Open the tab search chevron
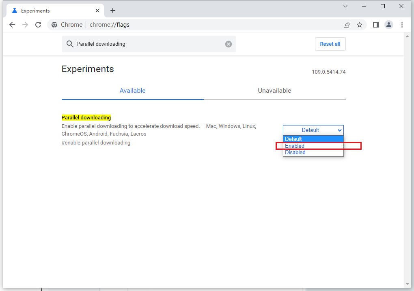The height and width of the screenshot is (291, 414). 345,6
